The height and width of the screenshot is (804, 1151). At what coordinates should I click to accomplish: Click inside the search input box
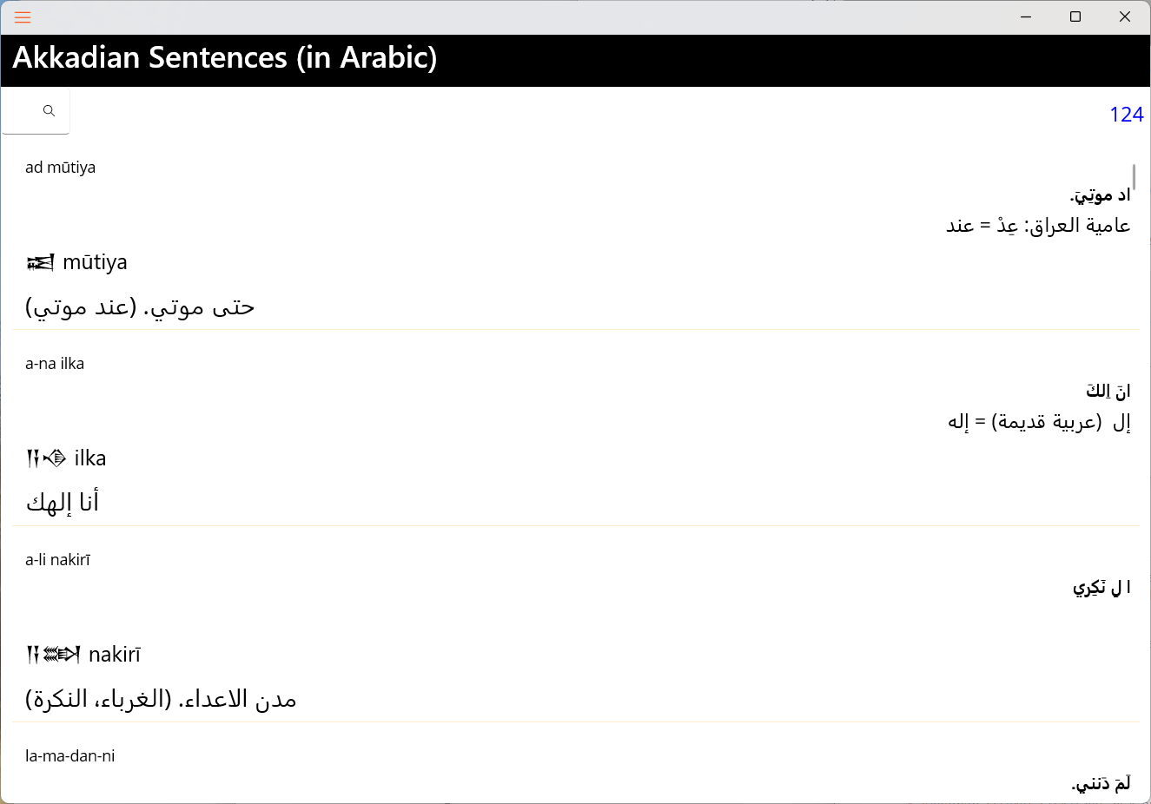coord(23,111)
